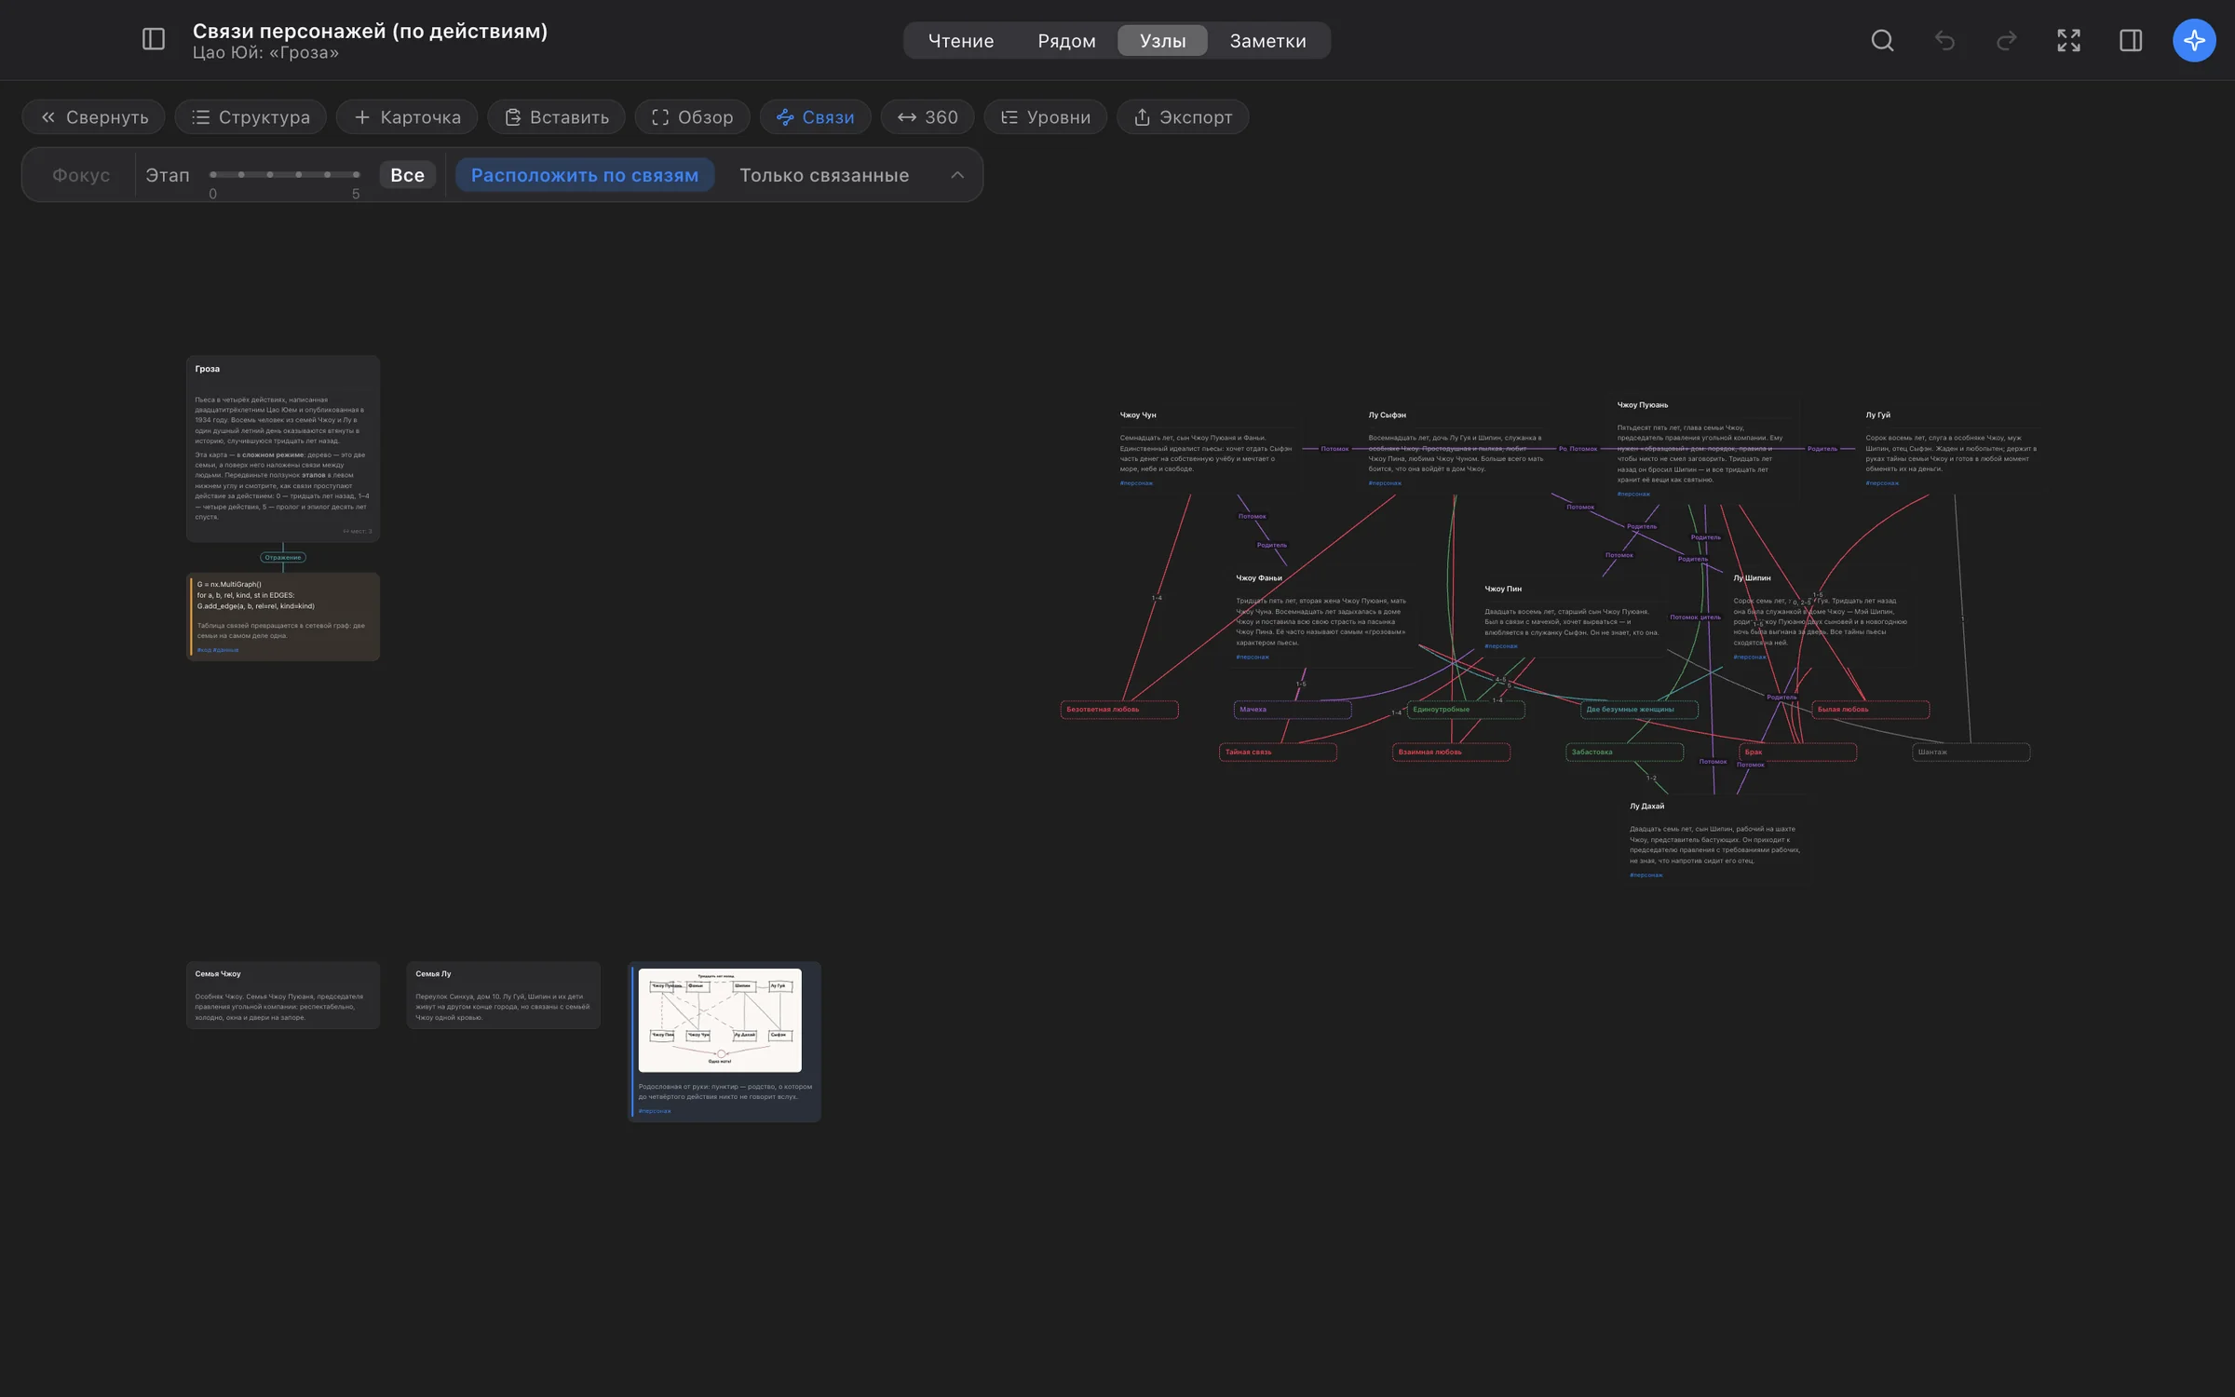Set the Этап slider to its last stop
Image resolution: width=2235 pixels, height=1397 pixels.
coord(356,174)
